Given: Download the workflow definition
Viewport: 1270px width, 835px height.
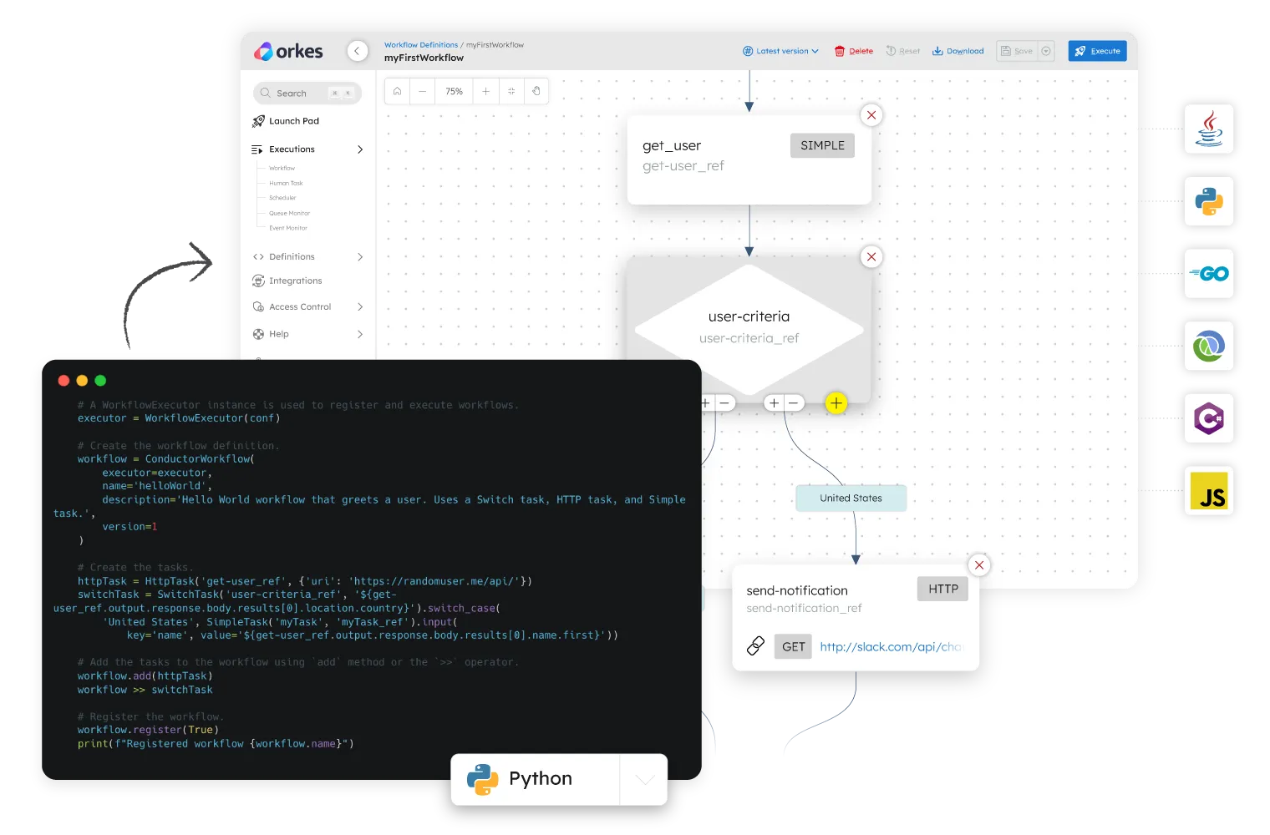Looking at the screenshot, I should tap(958, 51).
